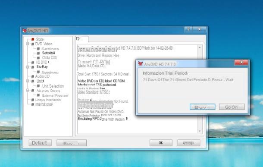Click the Buy button in main window
This screenshot has width=263, height=167.
pyautogui.click(x=72, y=143)
